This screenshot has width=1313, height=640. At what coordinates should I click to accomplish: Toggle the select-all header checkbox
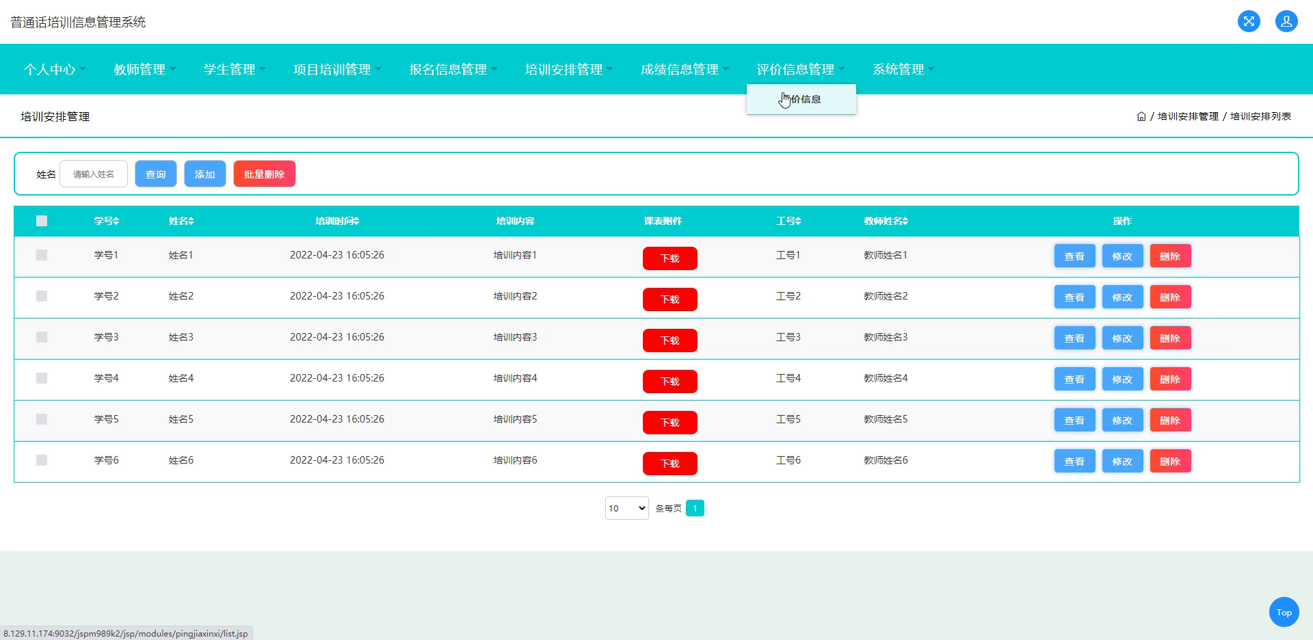pyautogui.click(x=42, y=221)
